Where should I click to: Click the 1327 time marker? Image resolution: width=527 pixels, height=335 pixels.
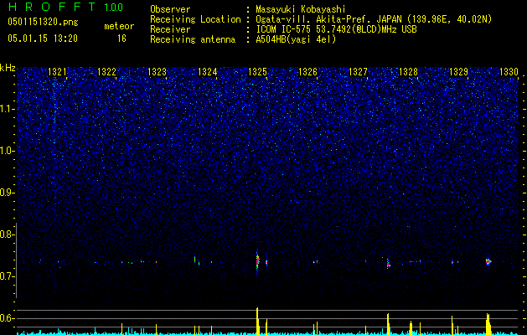click(358, 71)
